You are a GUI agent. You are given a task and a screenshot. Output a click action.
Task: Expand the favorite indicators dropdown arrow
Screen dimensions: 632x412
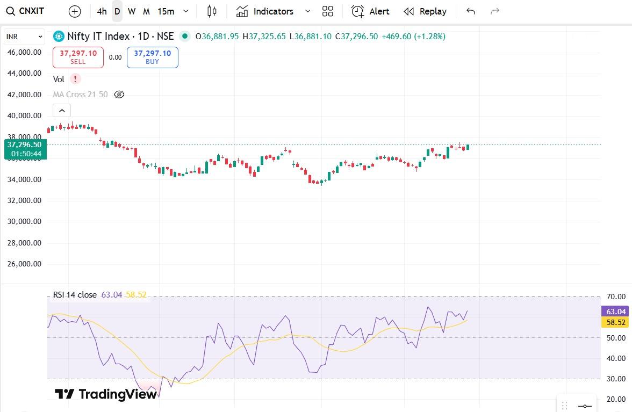coord(307,12)
